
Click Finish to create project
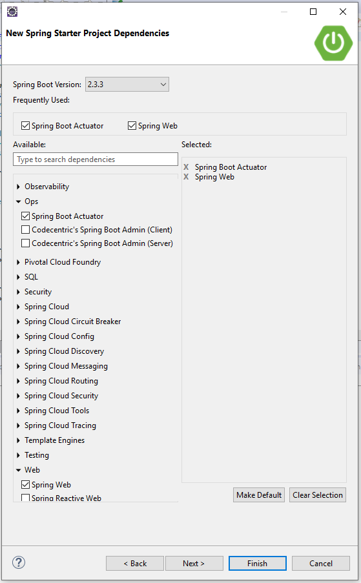click(x=257, y=563)
